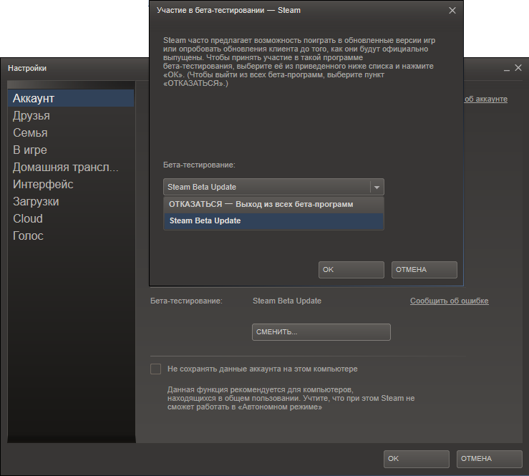Click the Steam Beta Update value in settings
Screen dimensions: 529x476
click(287, 301)
